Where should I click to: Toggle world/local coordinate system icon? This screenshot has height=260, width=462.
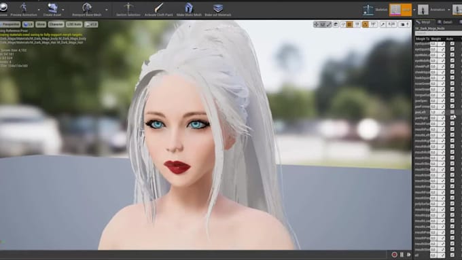coord(336,24)
